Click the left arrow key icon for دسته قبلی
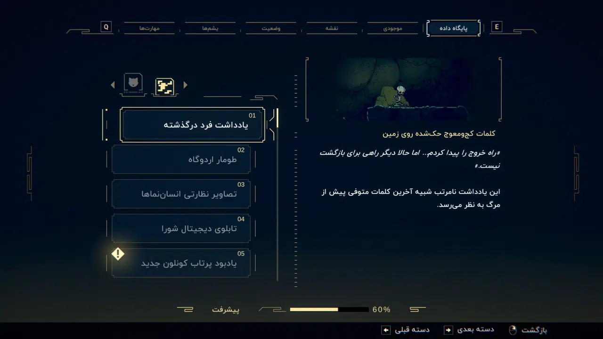 (x=386, y=330)
